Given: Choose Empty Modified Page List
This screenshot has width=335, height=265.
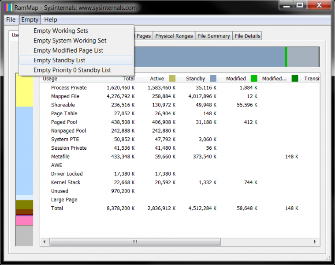Looking at the screenshot, I should tap(76, 50).
